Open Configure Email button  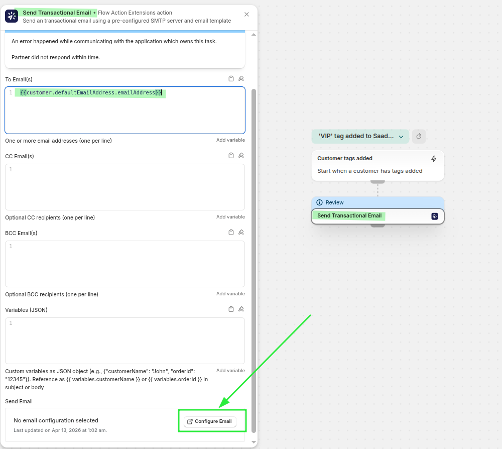(x=210, y=421)
